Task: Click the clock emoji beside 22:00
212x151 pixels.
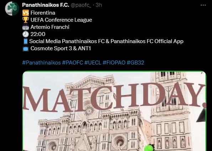Action: pyautogui.click(x=26, y=34)
